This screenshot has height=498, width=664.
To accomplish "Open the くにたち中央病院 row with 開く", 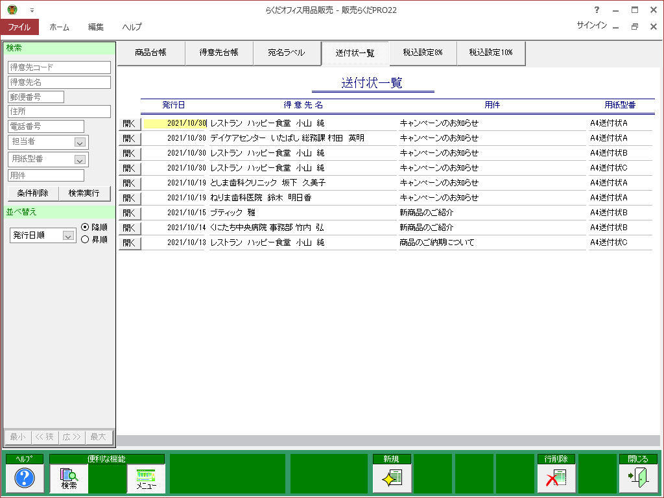I will point(130,228).
